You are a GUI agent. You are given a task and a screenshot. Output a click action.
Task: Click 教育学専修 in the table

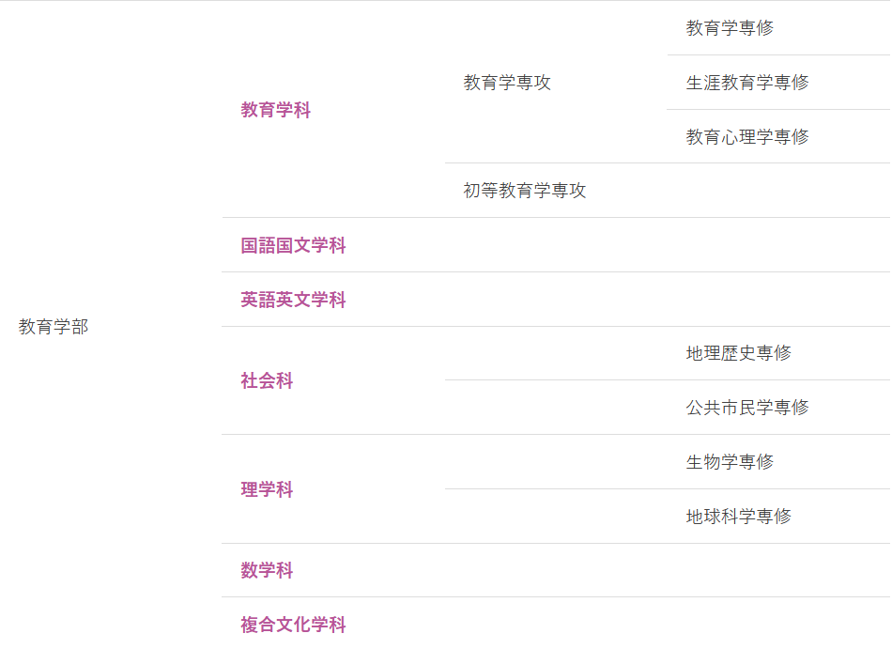click(730, 28)
